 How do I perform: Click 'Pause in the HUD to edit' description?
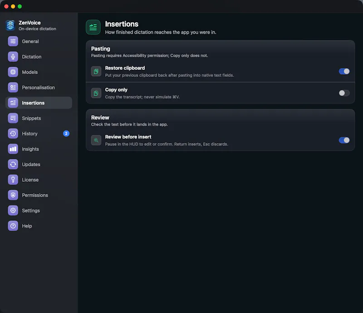coord(167,144)
